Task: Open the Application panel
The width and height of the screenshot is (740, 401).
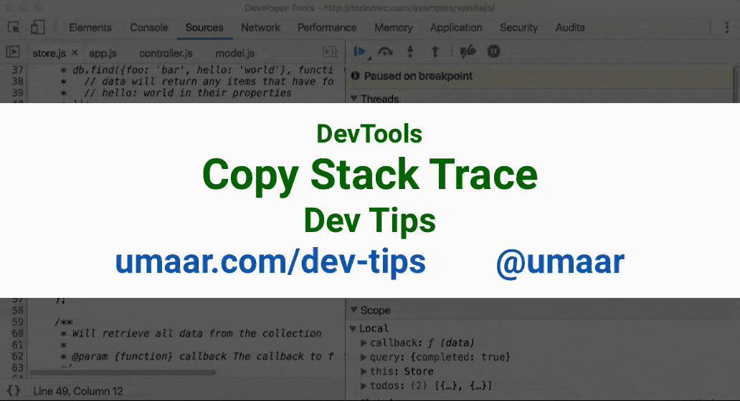Action: (456, 27)
